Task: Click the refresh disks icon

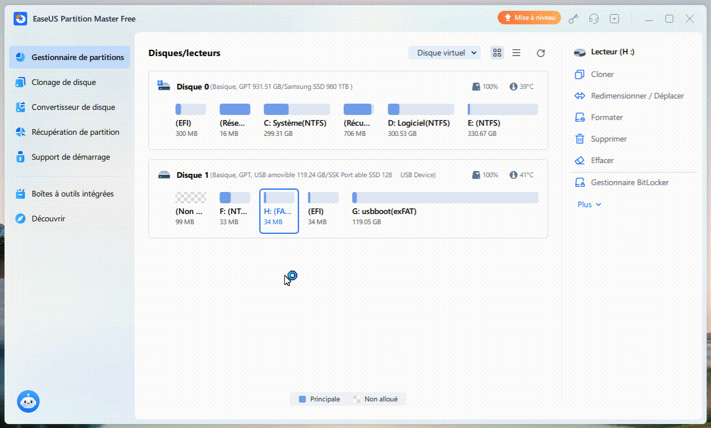Action: (x=541, y=53)
